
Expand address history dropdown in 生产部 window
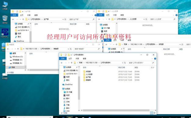[x=63, y=19]
